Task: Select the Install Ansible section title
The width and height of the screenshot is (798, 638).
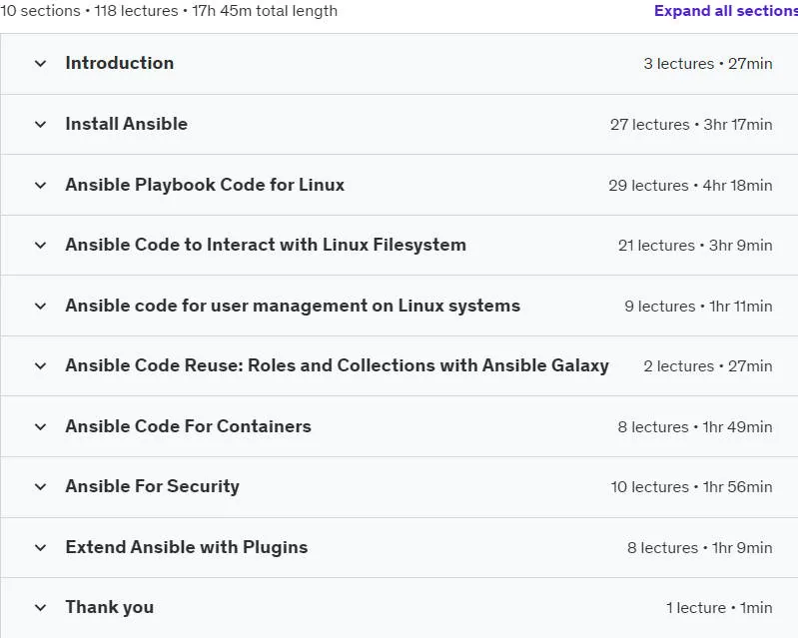Action: tap(126, 124)
